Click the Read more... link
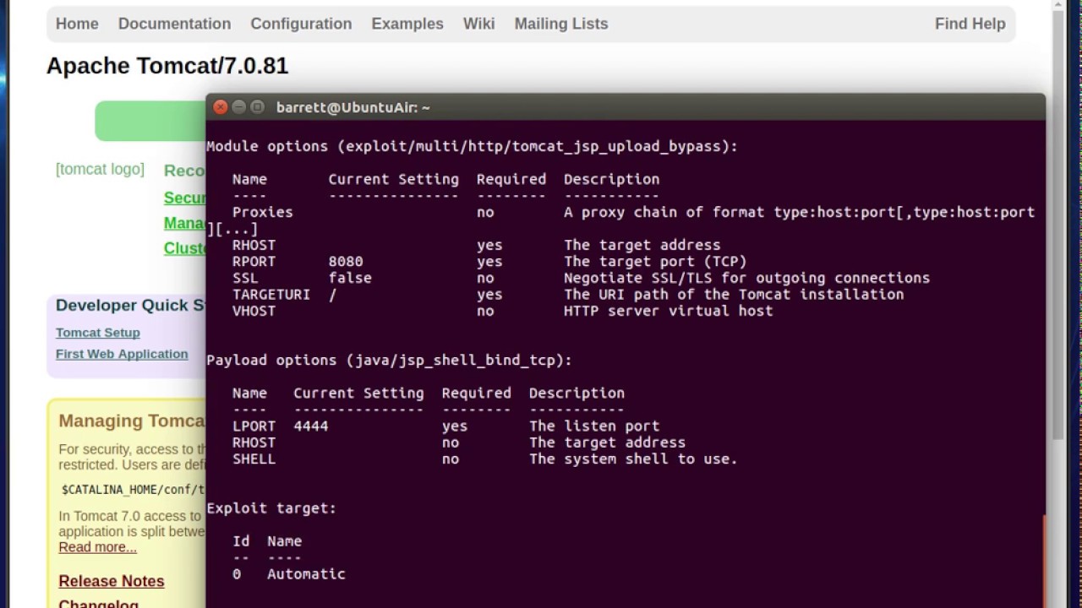This screenshot has width=1082, height=608. 97,547
